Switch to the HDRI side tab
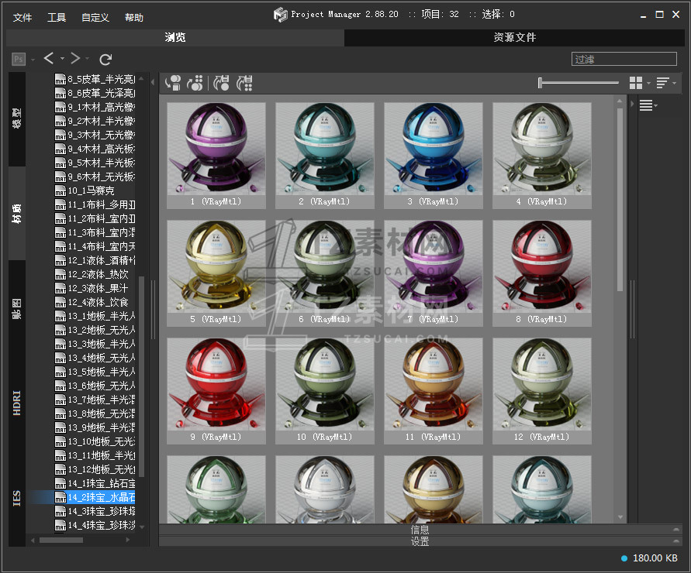This screenshot has height=573, width=691. click(x=17, y=403)
